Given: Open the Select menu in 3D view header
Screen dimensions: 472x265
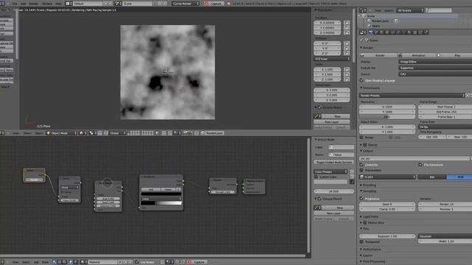Looking at the screenshot, I should [x=27, y=132].
